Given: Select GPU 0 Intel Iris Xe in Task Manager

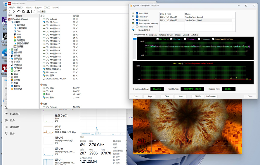Looking at the screenshot, I should (x=60, y=151).
